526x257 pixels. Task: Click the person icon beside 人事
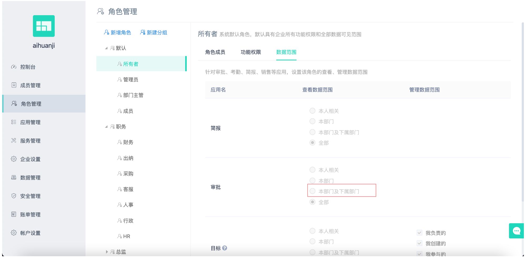point(120,205)
